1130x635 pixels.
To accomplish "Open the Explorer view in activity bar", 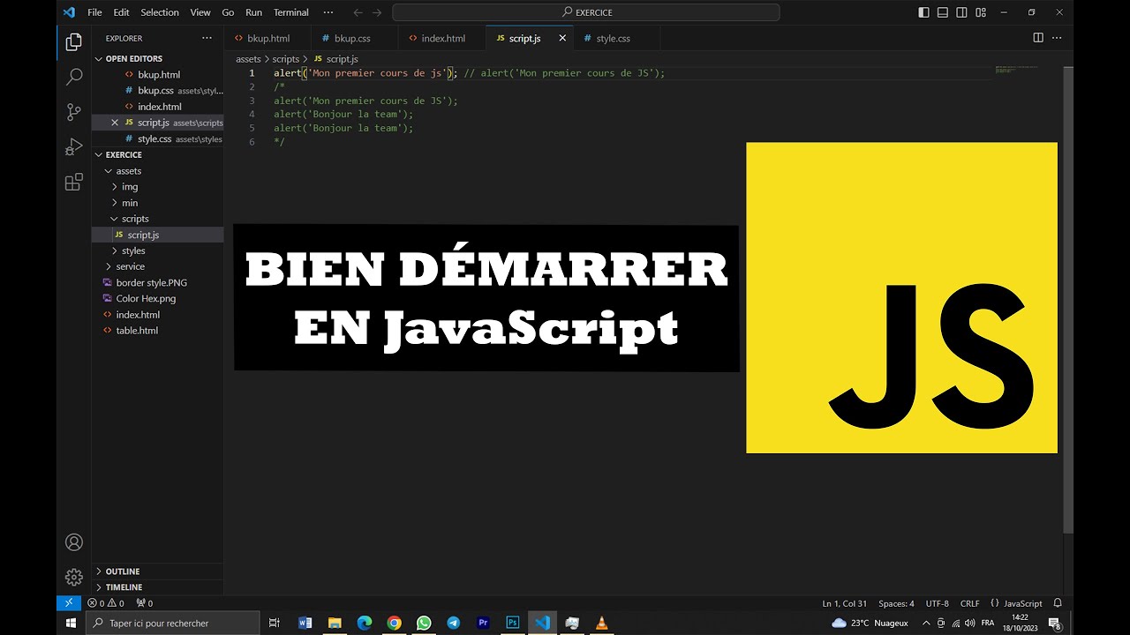I will 74,42.
